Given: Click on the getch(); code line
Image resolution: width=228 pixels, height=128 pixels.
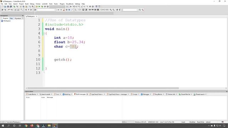Looking at the screenshot, I should coord(63,59).
